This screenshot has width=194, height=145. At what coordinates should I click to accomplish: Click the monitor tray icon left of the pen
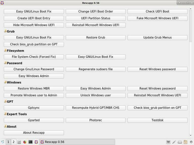tap(168, 142)
